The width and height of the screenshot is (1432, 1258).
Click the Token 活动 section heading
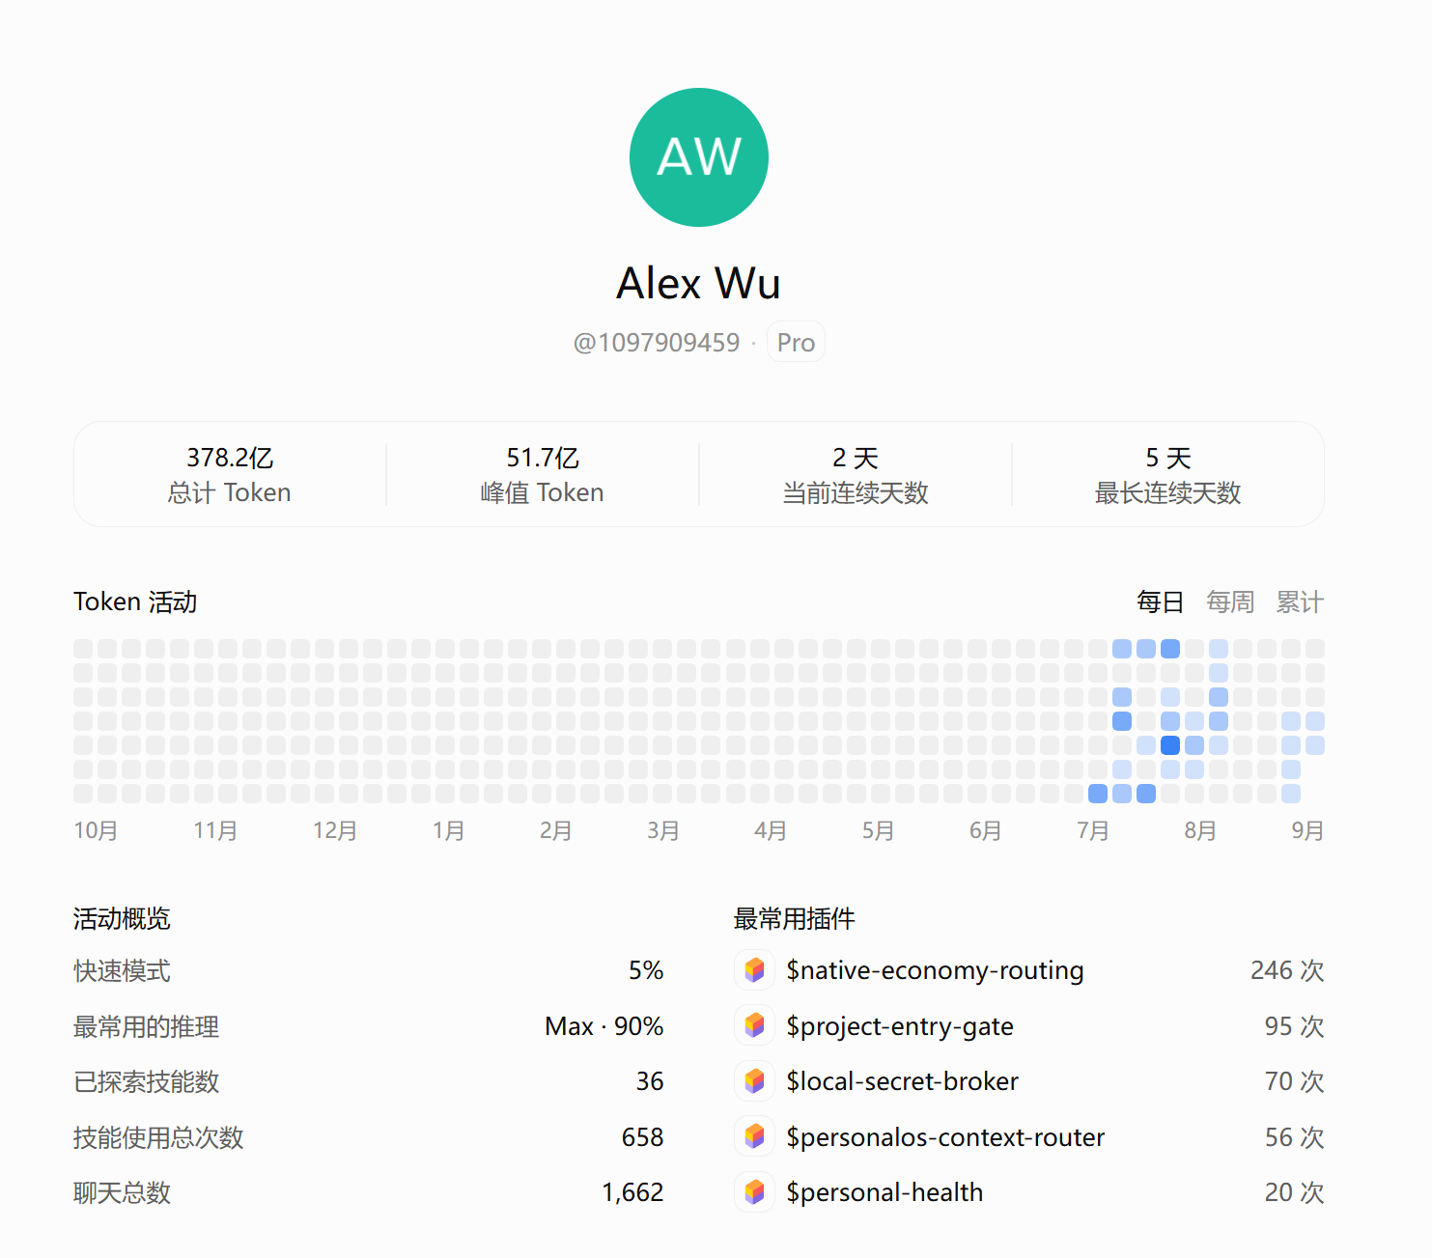(x=135, y=602)
